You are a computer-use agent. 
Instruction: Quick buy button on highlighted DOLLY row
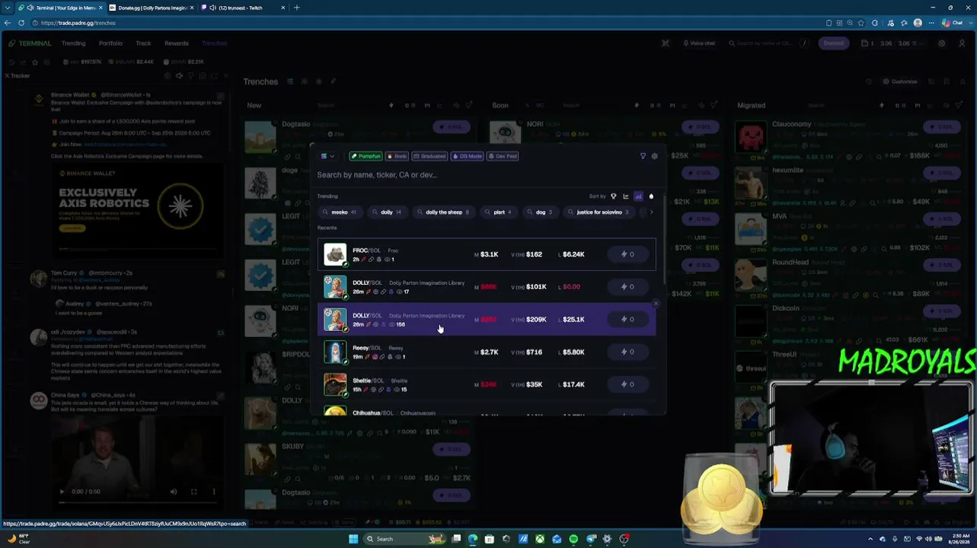coord(627,320)
